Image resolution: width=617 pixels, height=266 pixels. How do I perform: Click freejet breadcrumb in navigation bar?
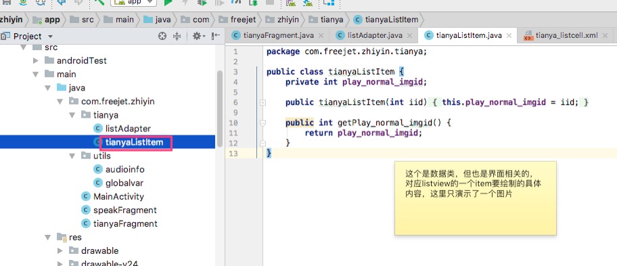[x=237, y=19]
